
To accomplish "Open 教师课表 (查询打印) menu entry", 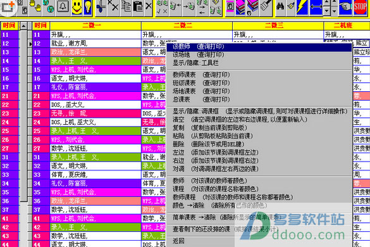I will tap(259, 75).
